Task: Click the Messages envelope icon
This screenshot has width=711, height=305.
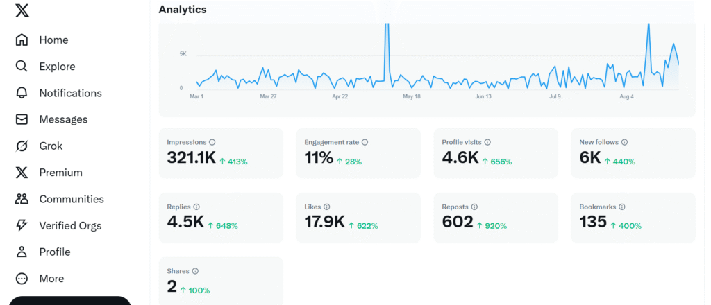Action: pos(22,119)
